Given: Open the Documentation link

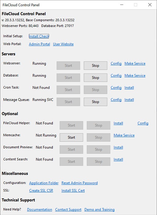Looking at the screenshot, I should 40,210.
